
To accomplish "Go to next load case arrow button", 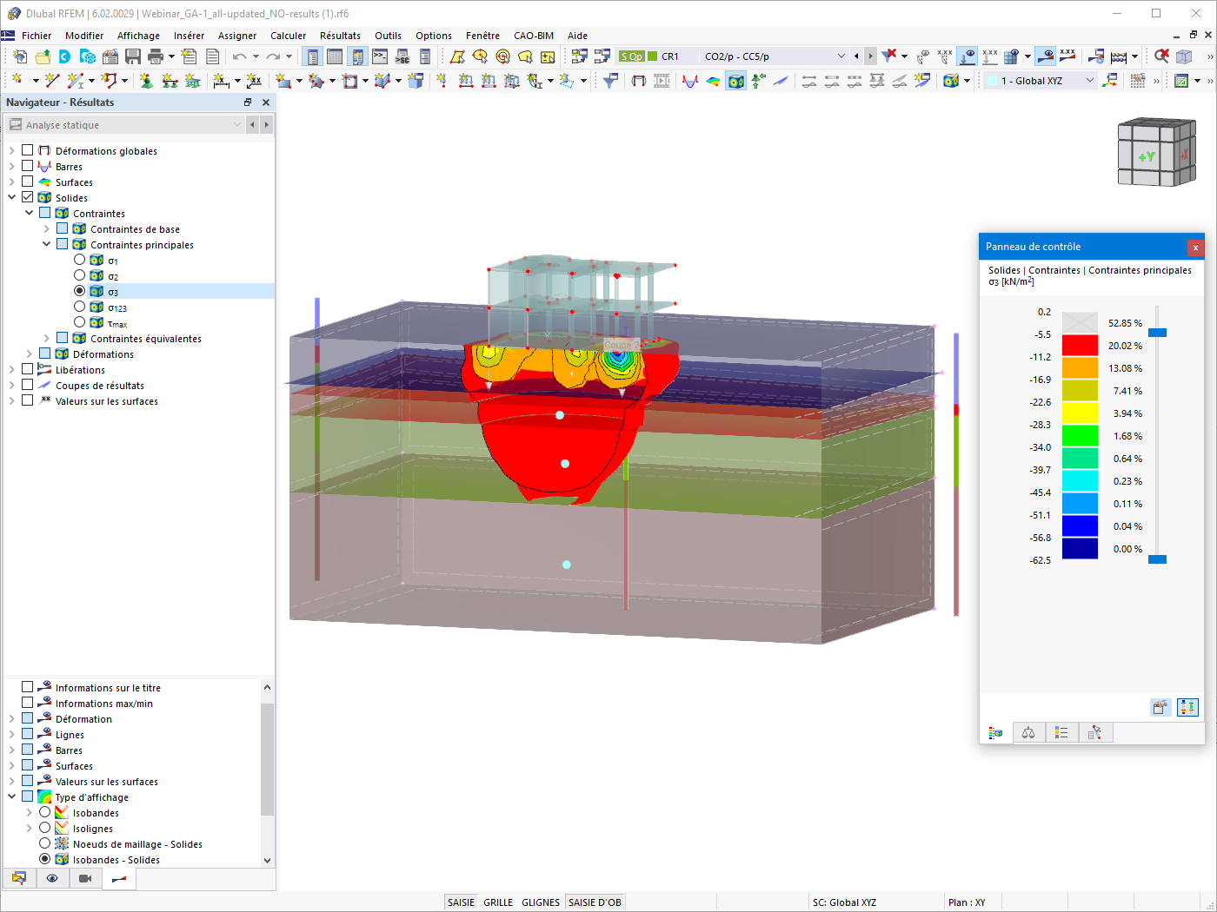I will (x=870, y=56).
